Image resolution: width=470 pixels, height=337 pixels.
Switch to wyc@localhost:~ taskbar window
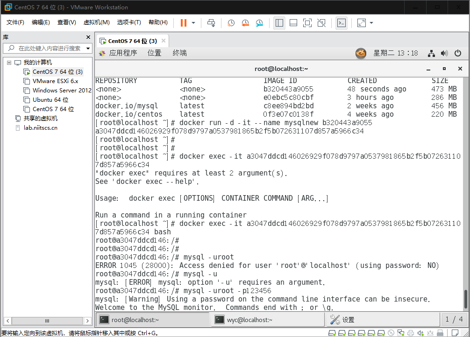(x=268, y=320)
